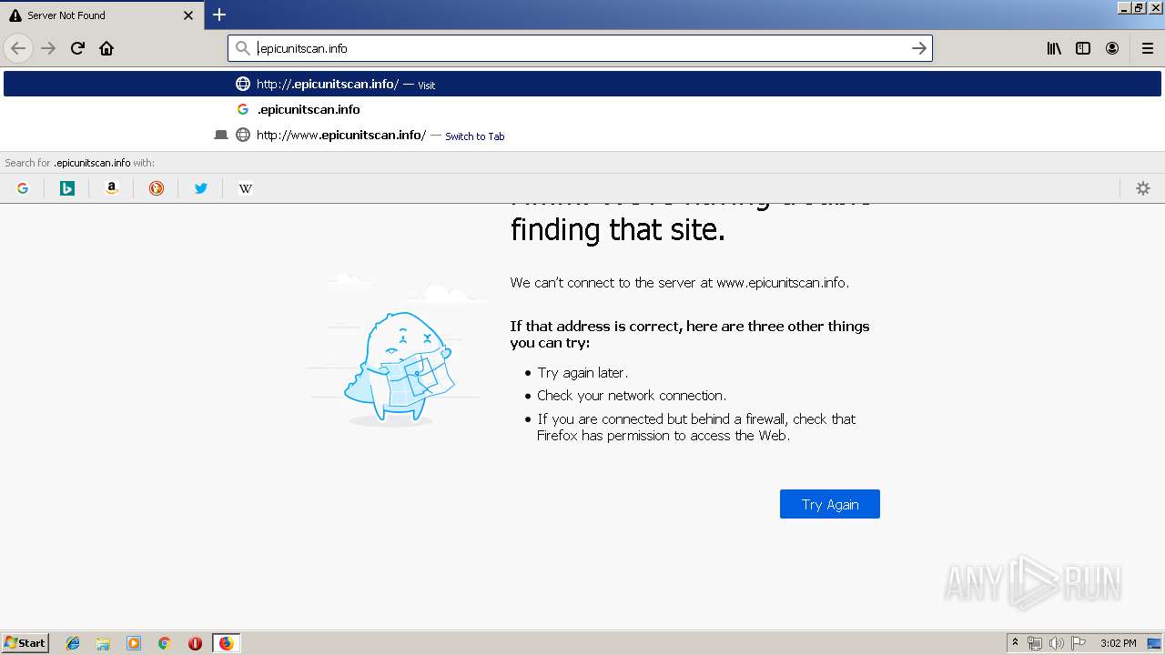Click the URL bar with .epicunitscan.info
The height and width of the screenshot is (655, 1165).
click(580, 48)
